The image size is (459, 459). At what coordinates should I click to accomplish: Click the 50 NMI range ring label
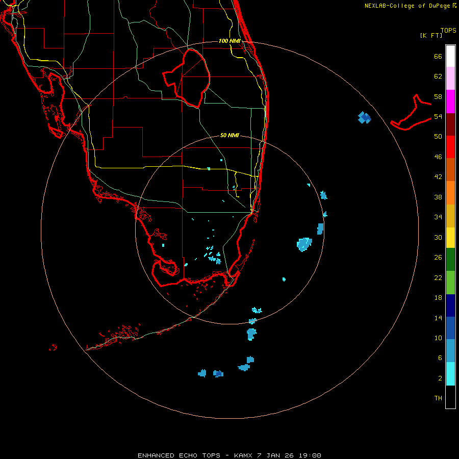pyautogui.click(x=229, y=135)
